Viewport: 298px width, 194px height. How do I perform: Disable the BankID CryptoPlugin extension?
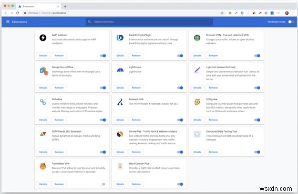[180, 56]
